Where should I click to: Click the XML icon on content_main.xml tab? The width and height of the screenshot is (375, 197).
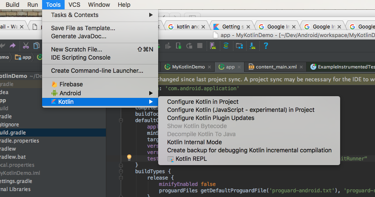[x=251, y=67]
